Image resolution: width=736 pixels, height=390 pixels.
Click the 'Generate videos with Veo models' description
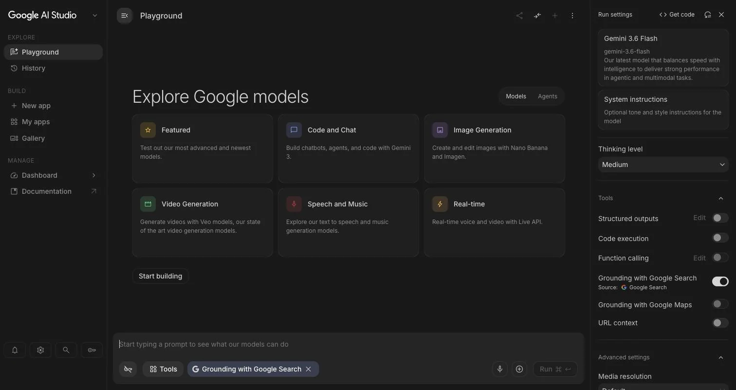(200, 226)
